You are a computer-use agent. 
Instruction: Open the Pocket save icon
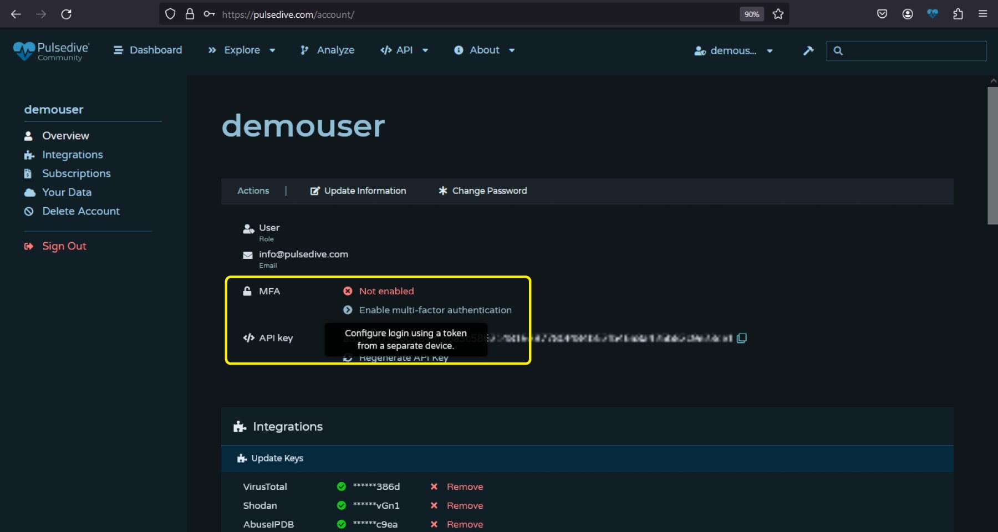[882, 14]
